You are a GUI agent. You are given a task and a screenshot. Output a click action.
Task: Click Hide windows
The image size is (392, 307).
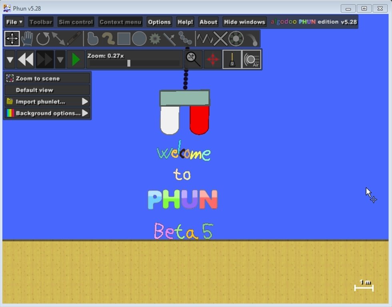point(244,22)
